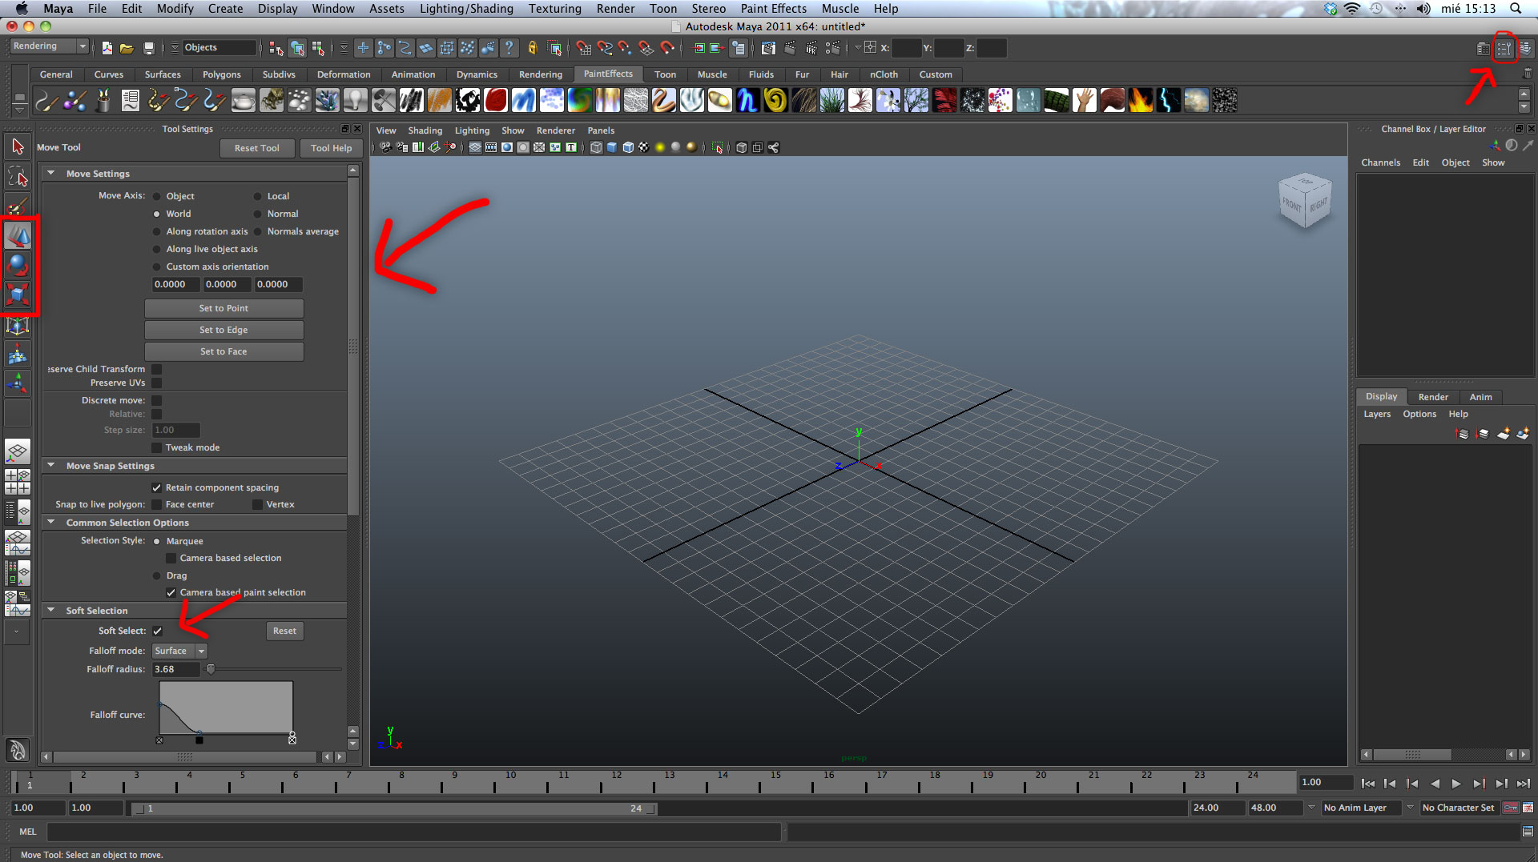Switch viewport to wireframe cube icon
The height and width of the screenshot is (862, 1538).
pos(596,147)
